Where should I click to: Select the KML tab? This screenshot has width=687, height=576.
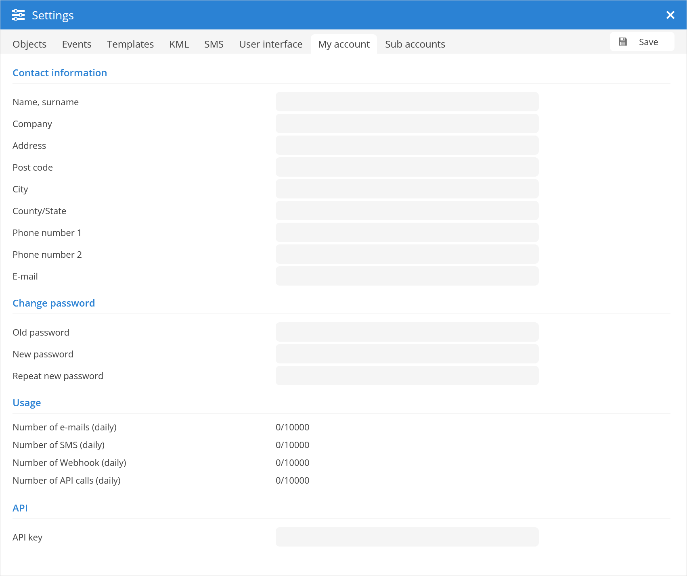pos(179,44)
